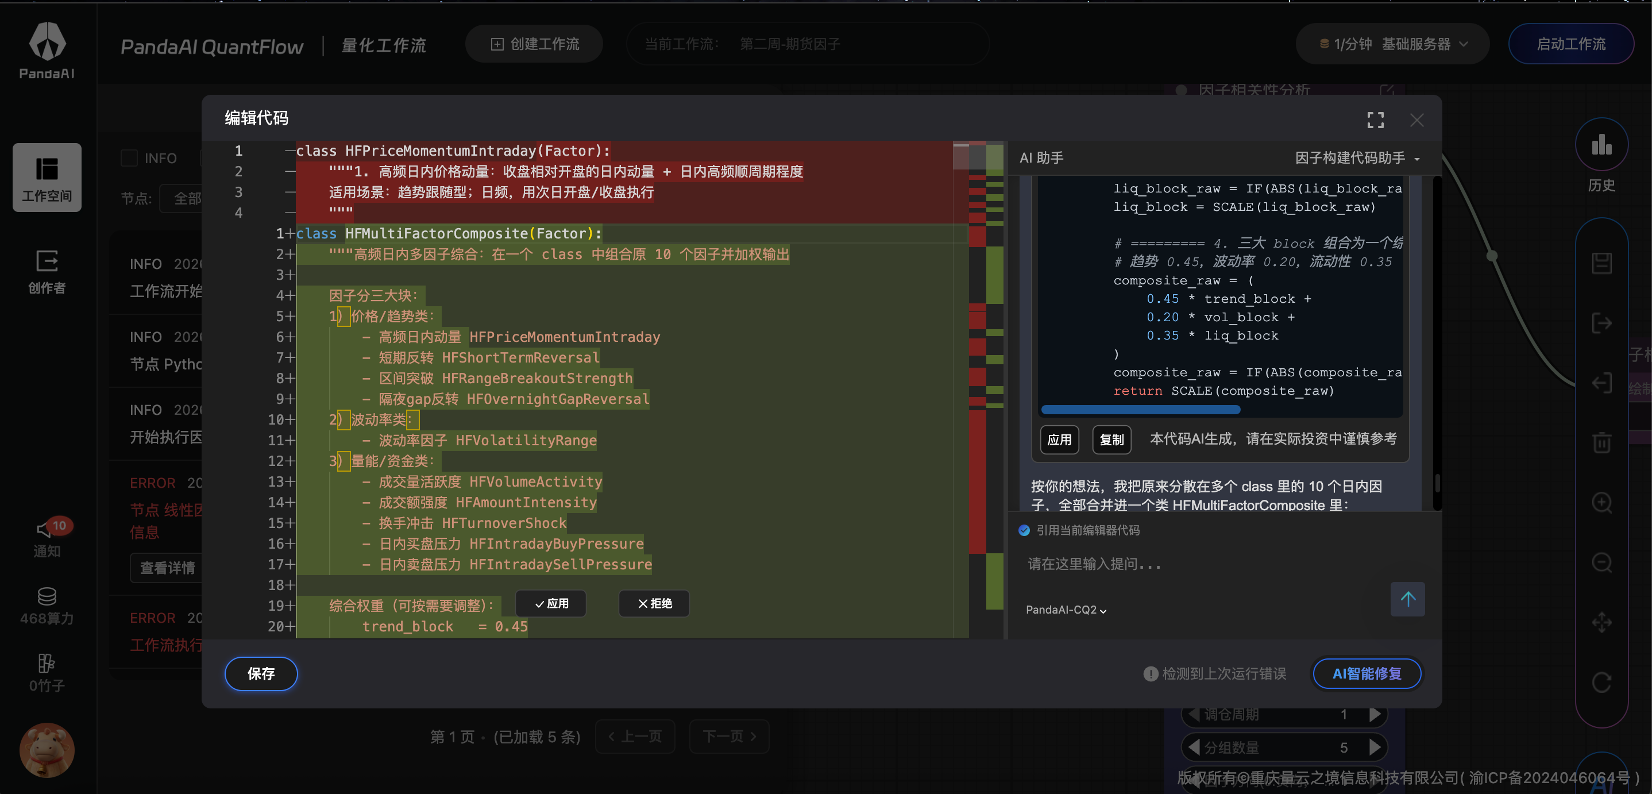Click the diff minimap overview in editor
The image size is (1652, 794).
(986, 390)
